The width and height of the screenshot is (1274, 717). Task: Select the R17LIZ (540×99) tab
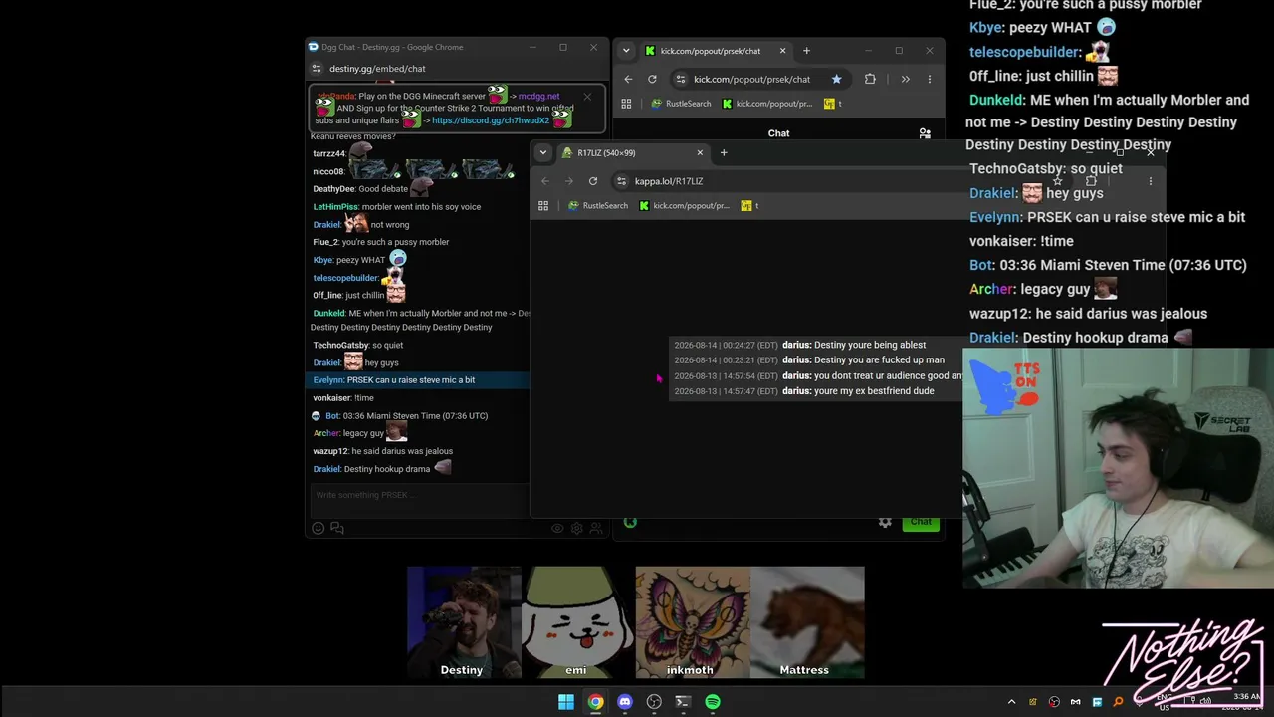click(632, 152)
